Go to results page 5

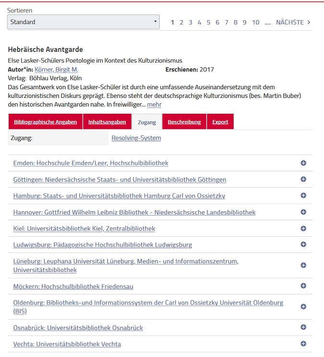(x=208, y=23)
